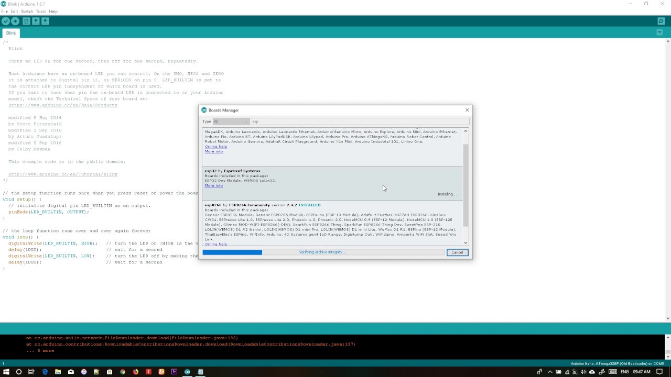Click Online help link under esp8266 package
This screenshot has width=671, height=377.
(x=216, y=244)
